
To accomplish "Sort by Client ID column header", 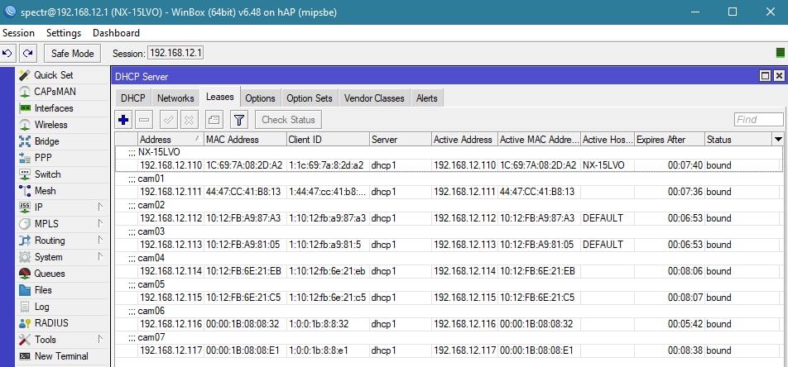I will [x=328, y=140].
